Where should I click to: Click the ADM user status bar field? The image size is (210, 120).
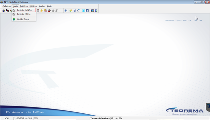7,118
